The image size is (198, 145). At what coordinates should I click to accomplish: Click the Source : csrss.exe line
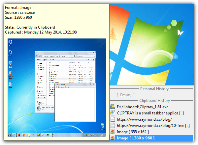click(20, 12)
